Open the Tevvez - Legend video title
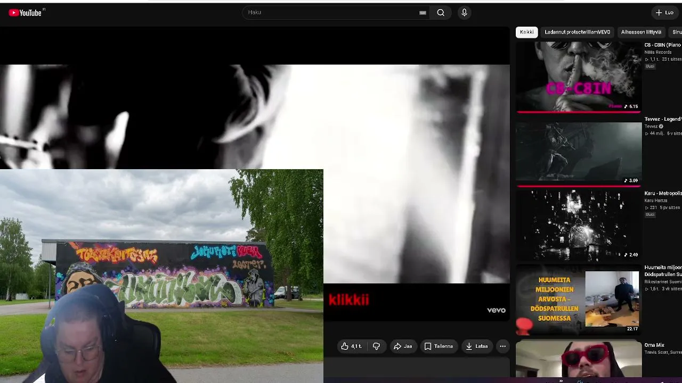This screenshot has width=682, height=383. tap(663, 119)
